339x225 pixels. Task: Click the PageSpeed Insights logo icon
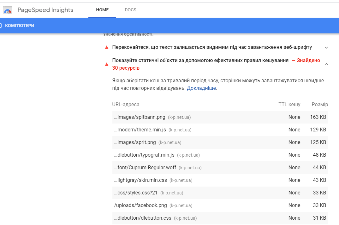point(7,10)
